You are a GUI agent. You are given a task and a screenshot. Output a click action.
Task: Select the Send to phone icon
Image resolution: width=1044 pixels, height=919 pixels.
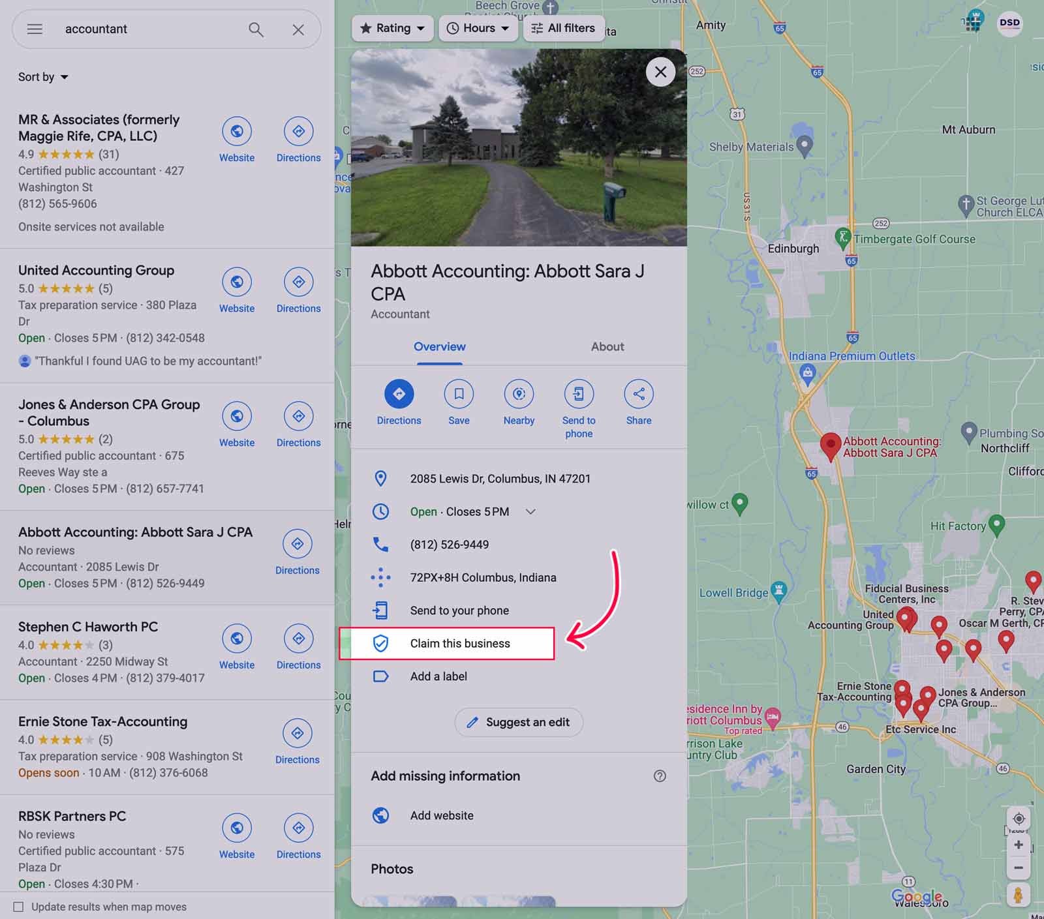[578, 395]
